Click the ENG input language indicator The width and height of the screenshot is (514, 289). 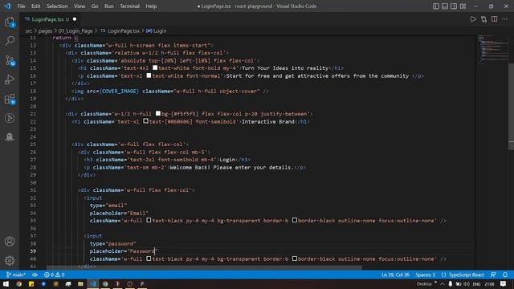pyautogui.click(x=476, y=283)
